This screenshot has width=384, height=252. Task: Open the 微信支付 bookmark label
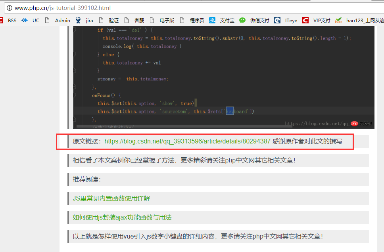(x=259, y=21)
